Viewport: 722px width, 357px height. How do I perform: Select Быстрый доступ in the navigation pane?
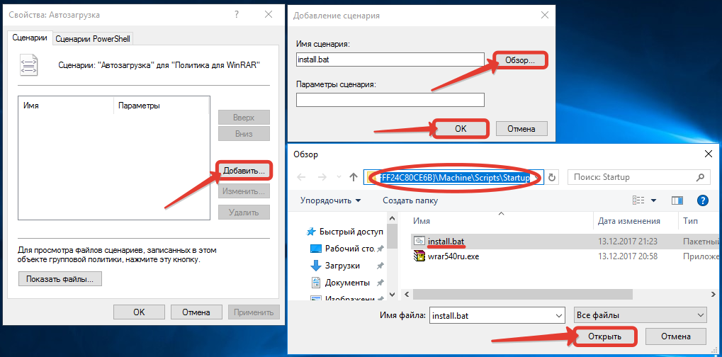click(351, 232)
